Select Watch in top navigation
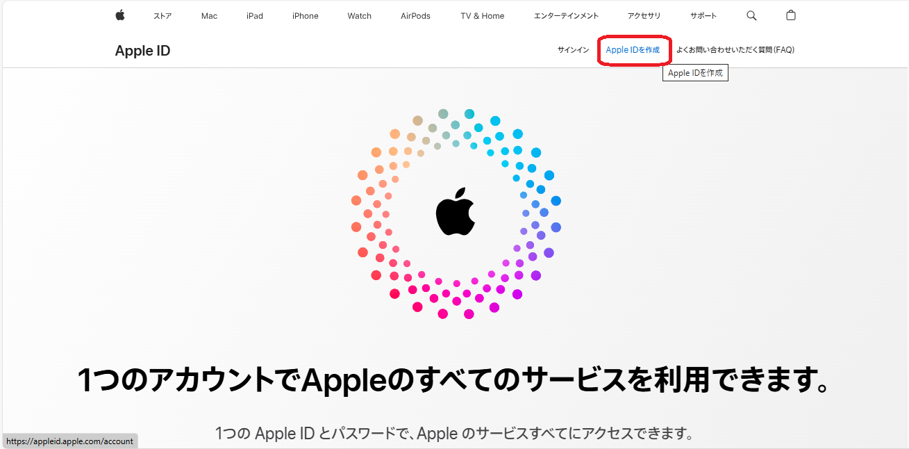Screen dimensions: 909x449 point(360,16)
